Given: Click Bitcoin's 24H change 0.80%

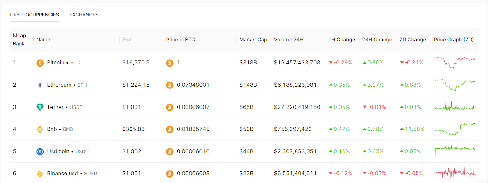Looking at the screenshot, I should pos(375,63).
